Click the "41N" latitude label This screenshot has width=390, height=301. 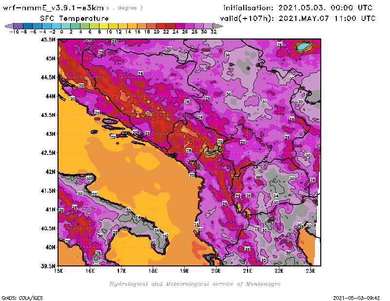tap(50, 209)
